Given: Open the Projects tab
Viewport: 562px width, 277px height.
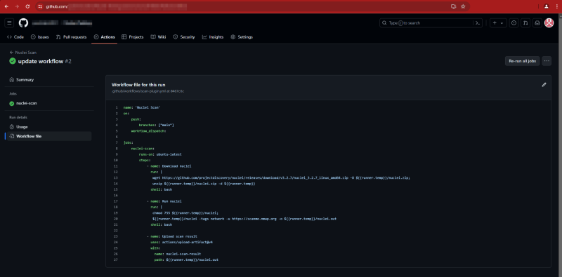Looking at the screenshot, I should coord(133,37).
